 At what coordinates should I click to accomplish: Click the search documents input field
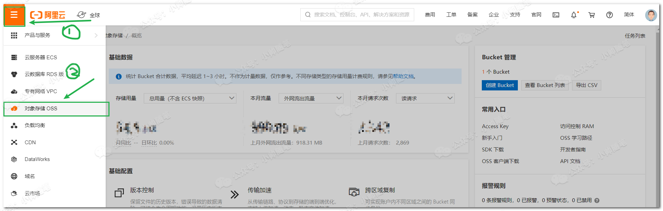tap(357, 15)
